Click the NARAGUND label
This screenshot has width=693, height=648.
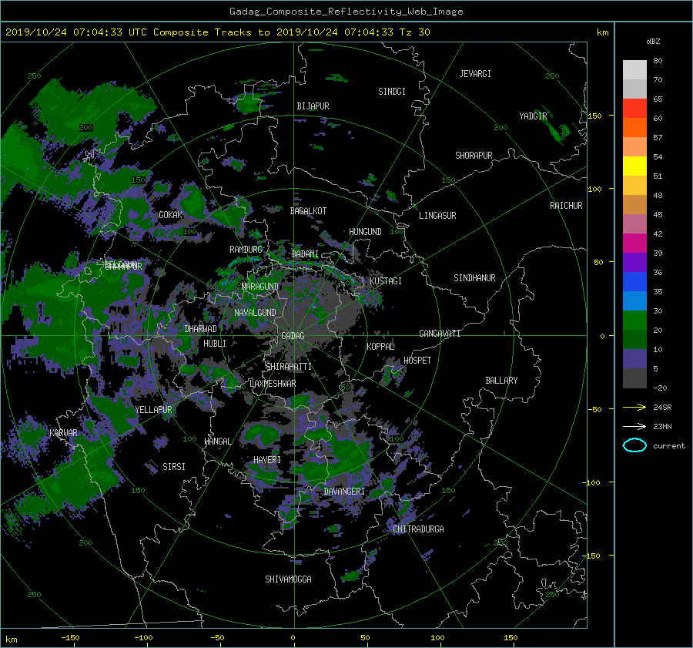point(260,287)
